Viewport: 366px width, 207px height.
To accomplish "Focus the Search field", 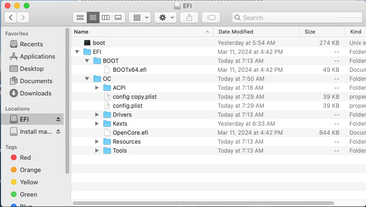I will 297,17.
